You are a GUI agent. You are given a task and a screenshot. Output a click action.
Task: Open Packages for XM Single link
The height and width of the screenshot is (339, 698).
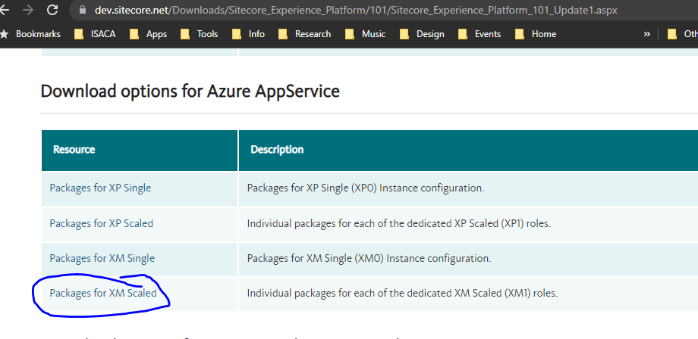102,258
